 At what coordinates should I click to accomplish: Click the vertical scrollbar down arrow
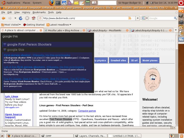pyautogui.click(x=177, y=125)
